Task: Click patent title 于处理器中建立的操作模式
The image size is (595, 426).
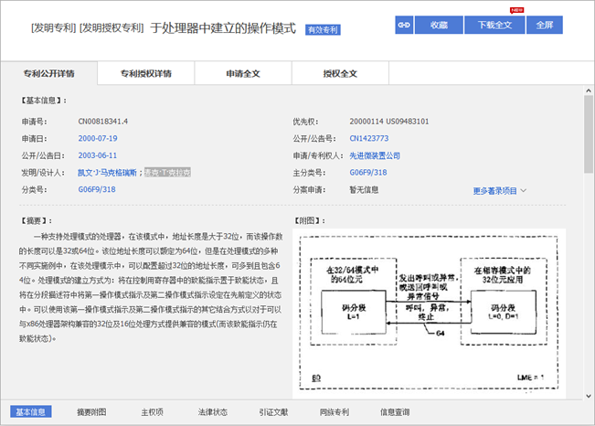Action: click(x=223, y=28)
